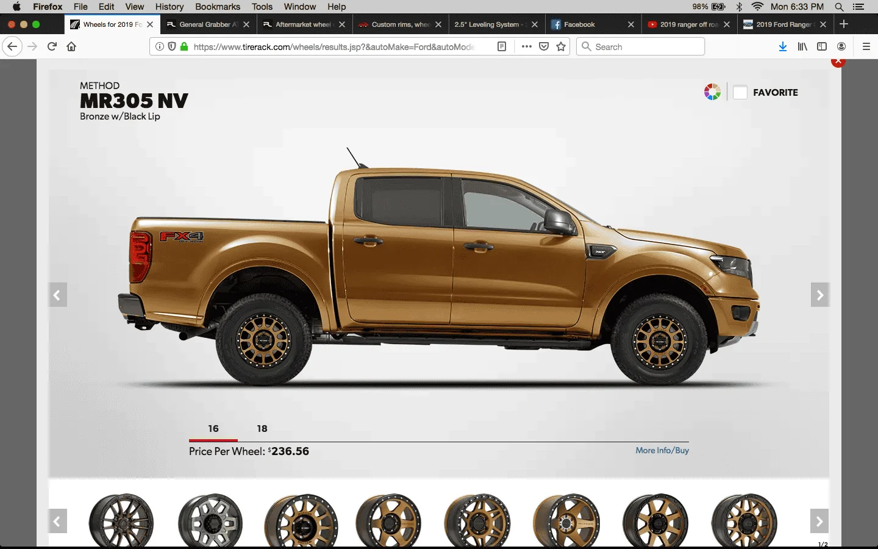This screenshot has height=549, width=878.
Task: Select second gray machined wheel thumbnail
Action: pos(210,520)
